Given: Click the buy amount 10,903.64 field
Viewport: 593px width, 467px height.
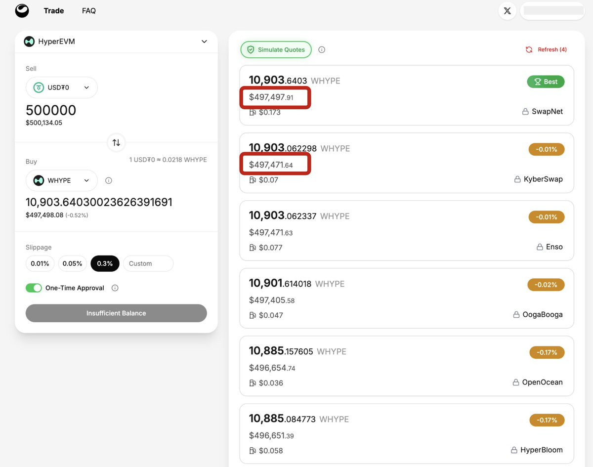Looking at the screenshot, I should pos(99,202).
